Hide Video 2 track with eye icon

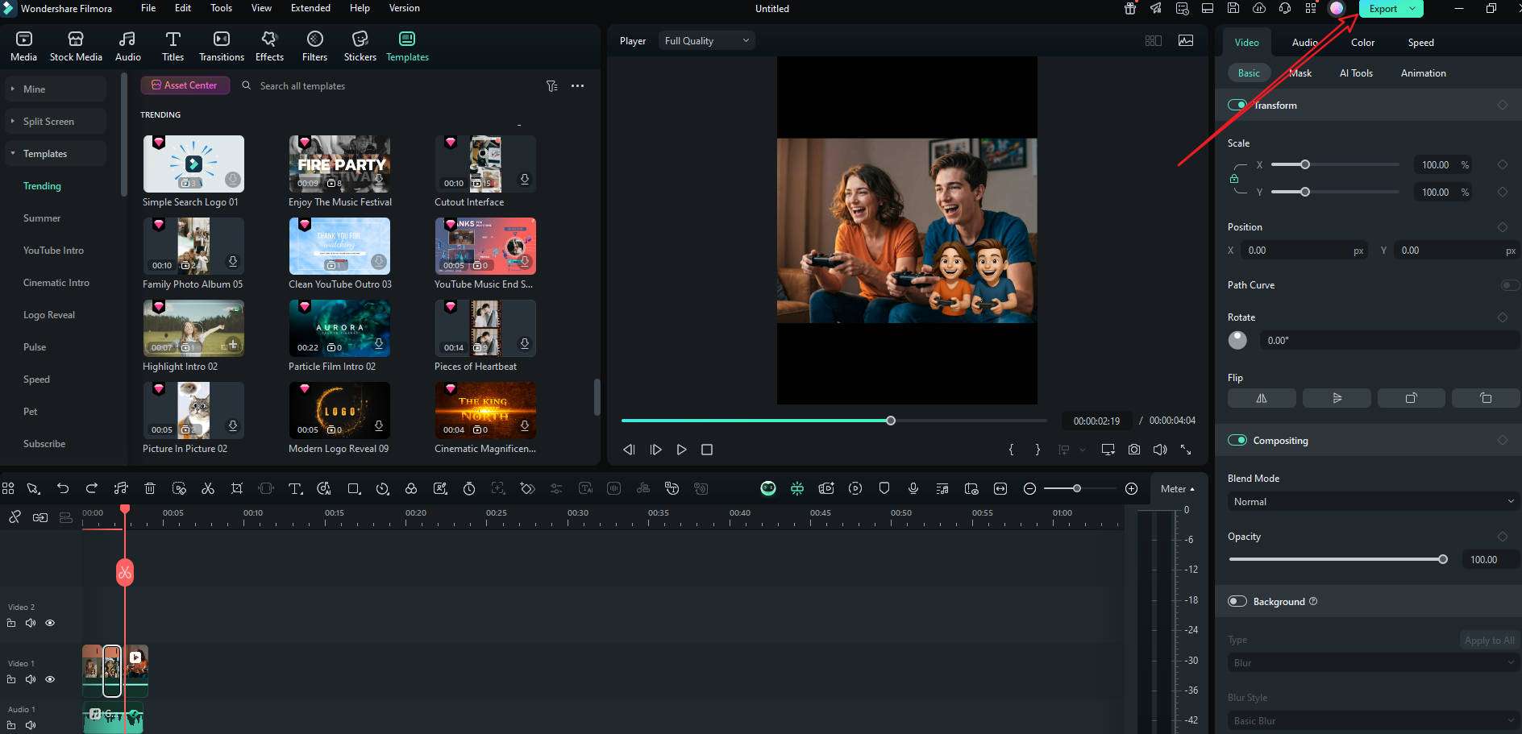pyautogui.click(x=50, y=623)
